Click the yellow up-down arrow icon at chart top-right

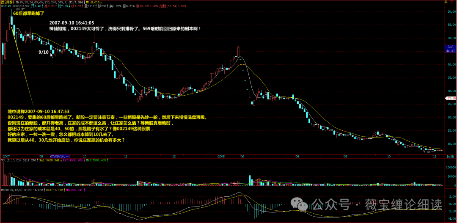point(446,2)
